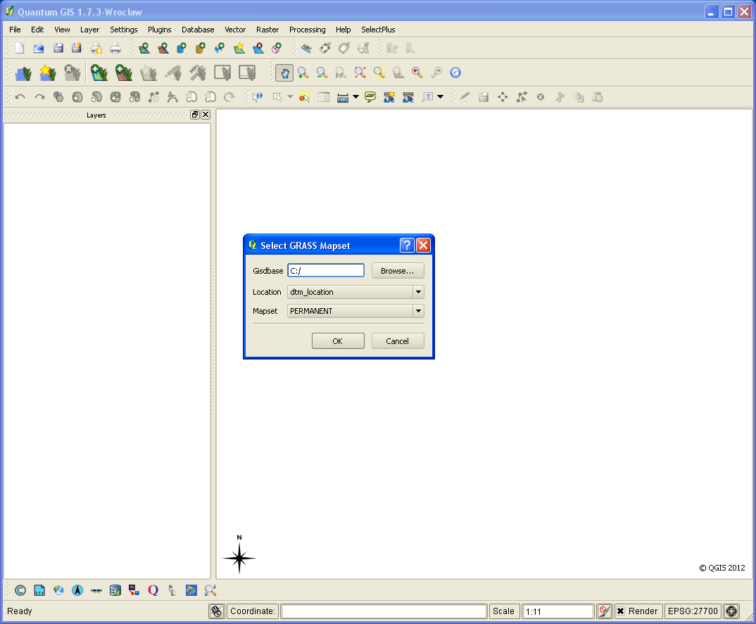This screenshot has width=756, height=624.
Task: Open the Raster menu
Action: [267, 30]
